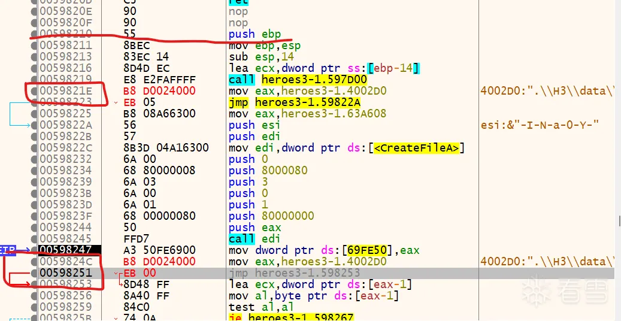Viewport: 621px width, 321px height.
Task: Toggle breakpoint bullet at address 00598247
Action: [x=34, y=250]
